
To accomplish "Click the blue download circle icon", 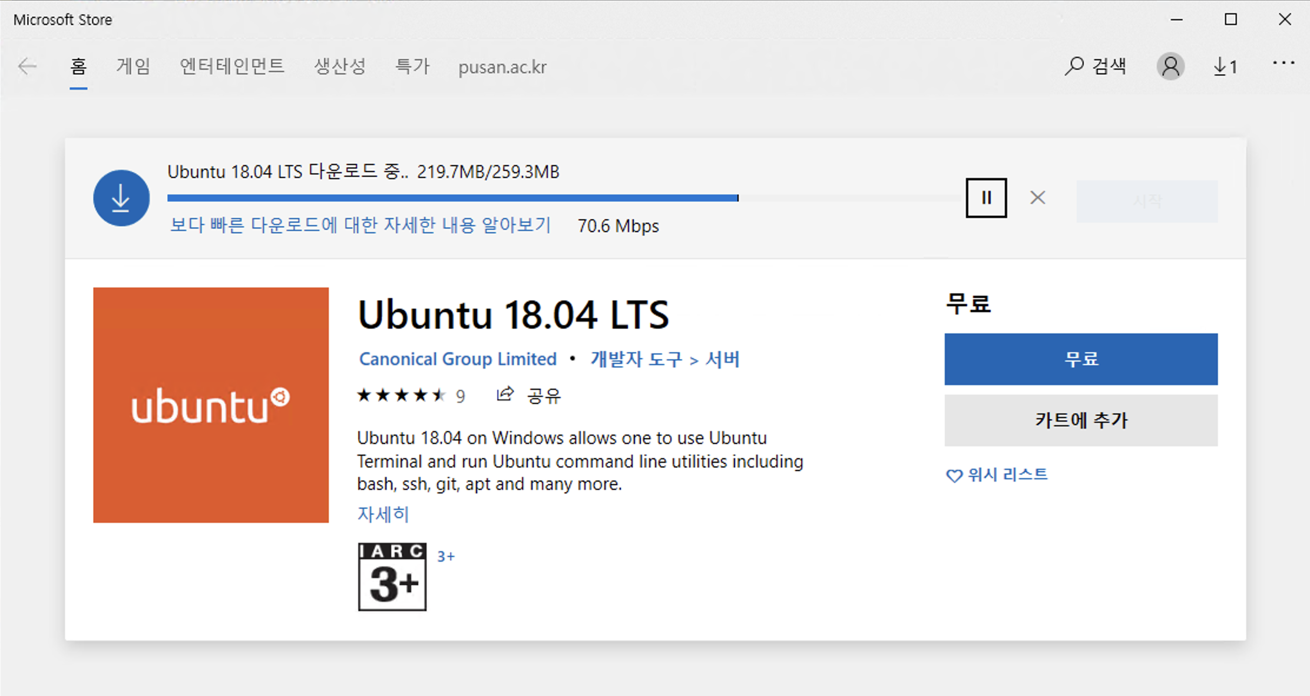I will (x=121, y=198).
